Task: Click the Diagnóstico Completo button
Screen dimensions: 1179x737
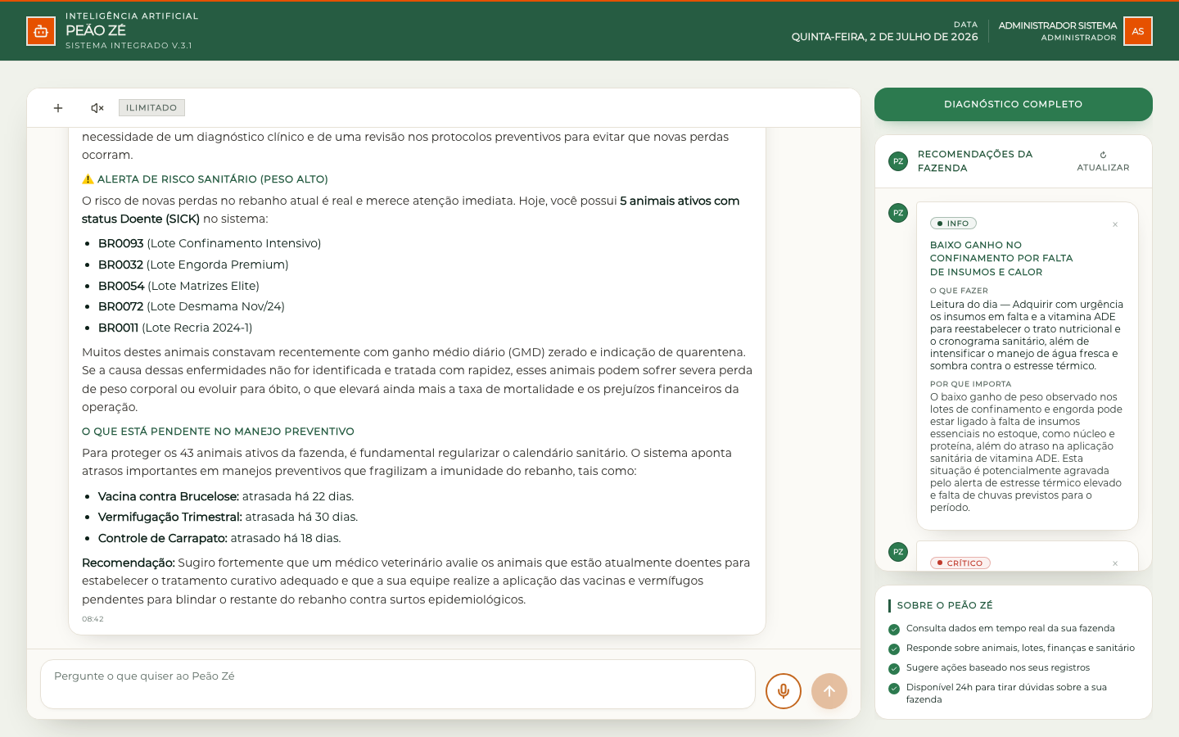Action: pos(1014,105)
